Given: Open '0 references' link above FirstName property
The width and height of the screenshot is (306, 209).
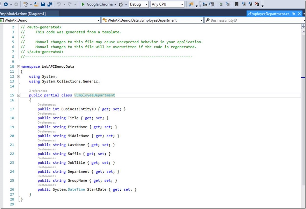Looking at the screenshot, I should pos(47,123).
